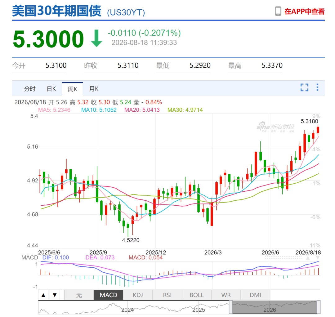Click the 2026/8/18 date axis label
This screenshot has width=335, height=317.
(x=308, y=252)
